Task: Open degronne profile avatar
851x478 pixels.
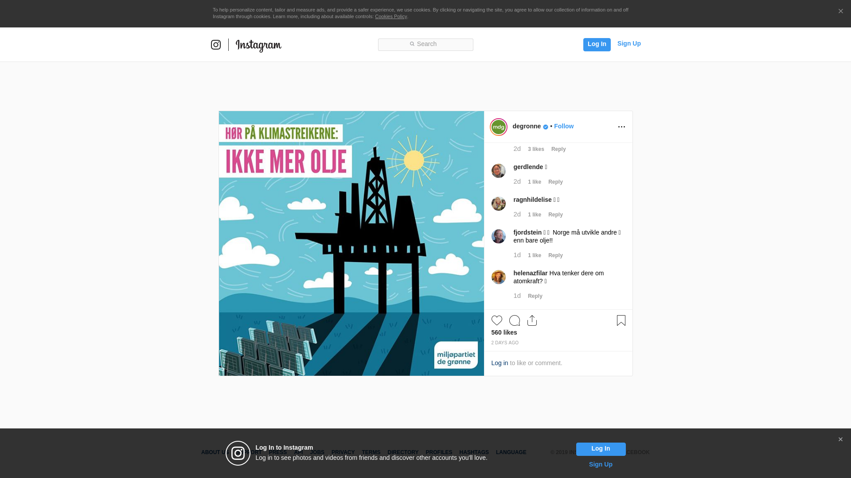Action: click(499, 127)
